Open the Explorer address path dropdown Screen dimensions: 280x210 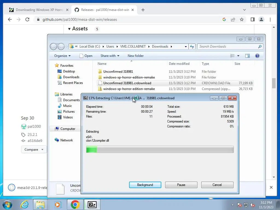tap(186, 46)
